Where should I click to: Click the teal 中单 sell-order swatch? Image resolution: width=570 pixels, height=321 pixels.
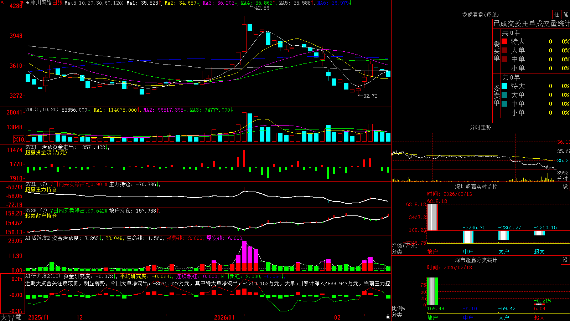[x=504, y=104]
